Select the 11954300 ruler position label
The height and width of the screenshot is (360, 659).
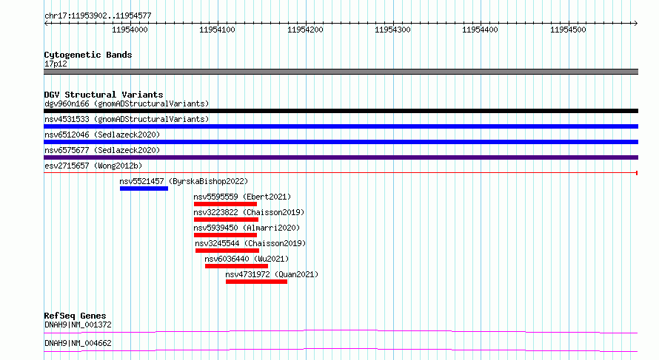coord(392,30)
